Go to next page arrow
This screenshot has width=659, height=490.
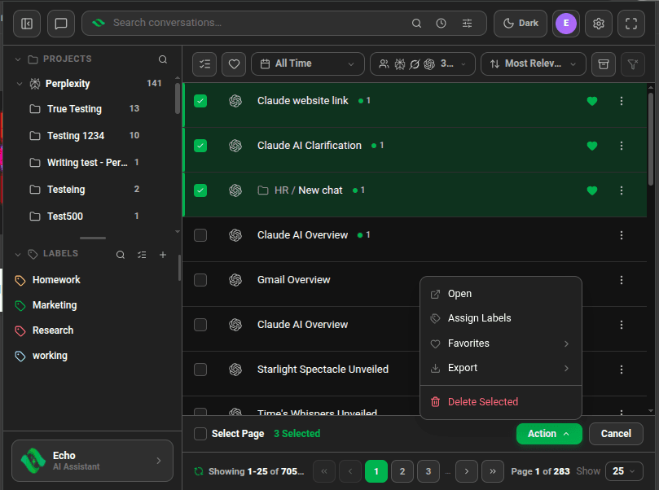coord(467,471)
